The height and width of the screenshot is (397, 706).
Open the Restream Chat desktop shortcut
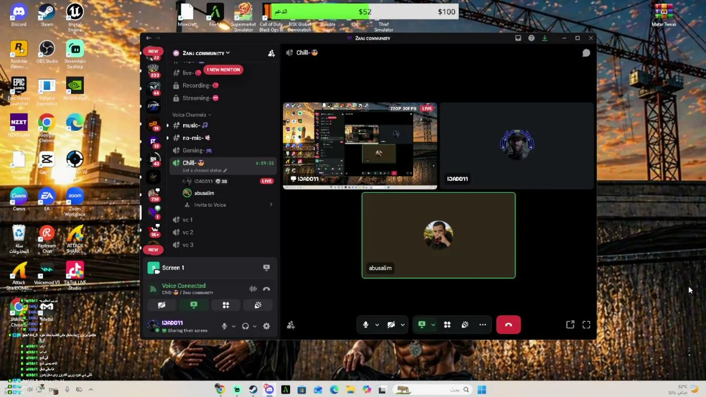tap(47, 239)
